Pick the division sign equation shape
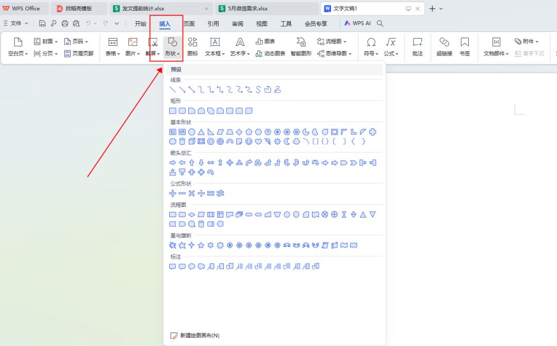 [202, 193]
